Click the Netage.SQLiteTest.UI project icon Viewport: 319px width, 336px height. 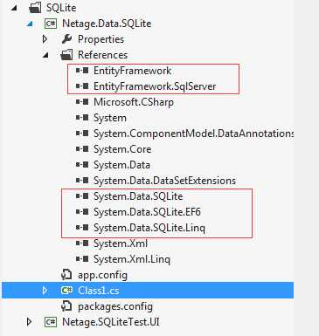(51, 322)
